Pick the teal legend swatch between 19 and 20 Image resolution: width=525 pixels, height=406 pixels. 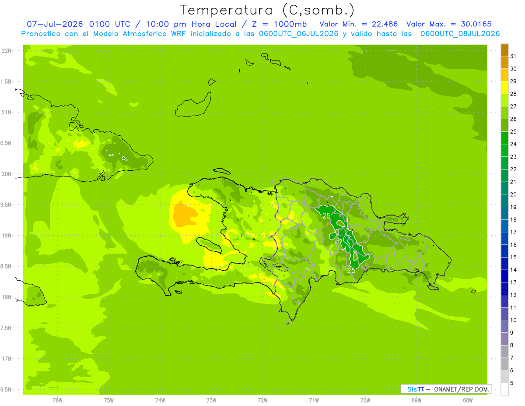click(504, 201)
